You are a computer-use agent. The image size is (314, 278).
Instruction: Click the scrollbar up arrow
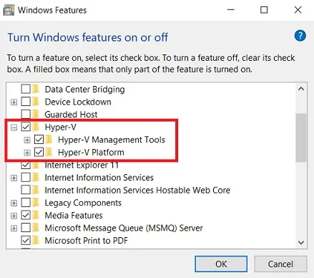[301, 89]
